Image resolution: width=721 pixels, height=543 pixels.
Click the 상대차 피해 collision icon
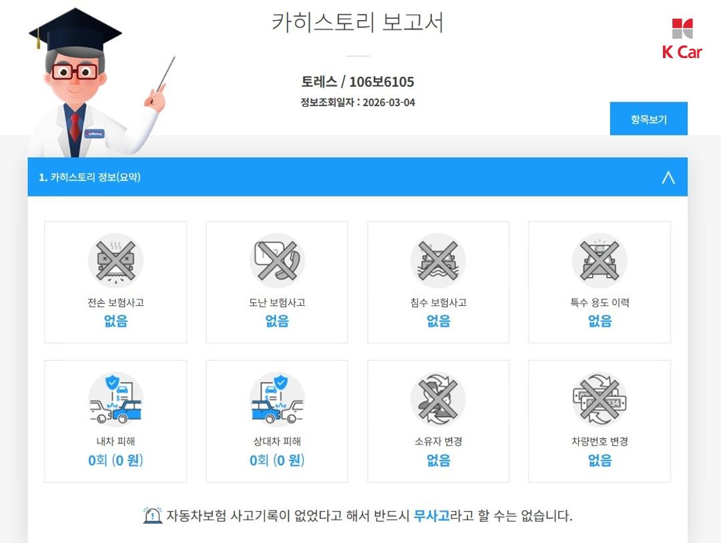(x=277, y=399)
